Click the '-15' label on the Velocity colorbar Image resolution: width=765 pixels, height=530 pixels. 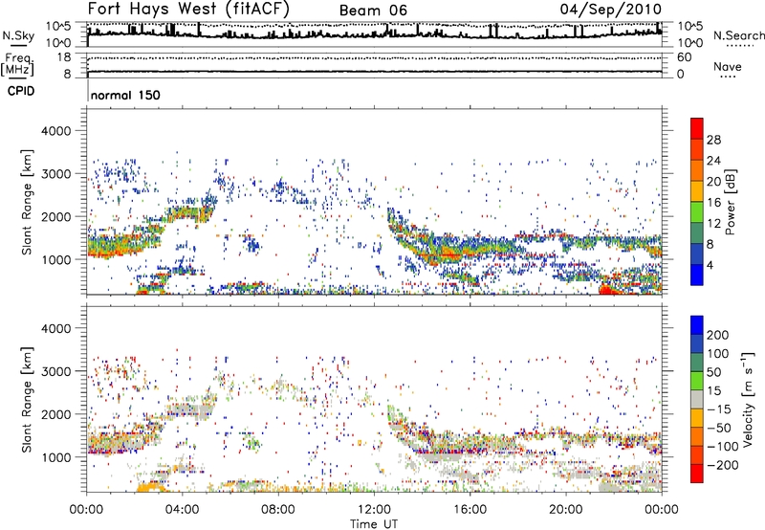click(719, 409)
